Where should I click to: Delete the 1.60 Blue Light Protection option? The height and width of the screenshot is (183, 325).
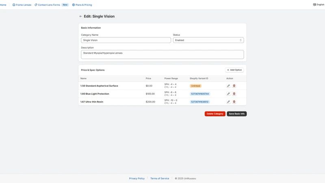[234, 94]
